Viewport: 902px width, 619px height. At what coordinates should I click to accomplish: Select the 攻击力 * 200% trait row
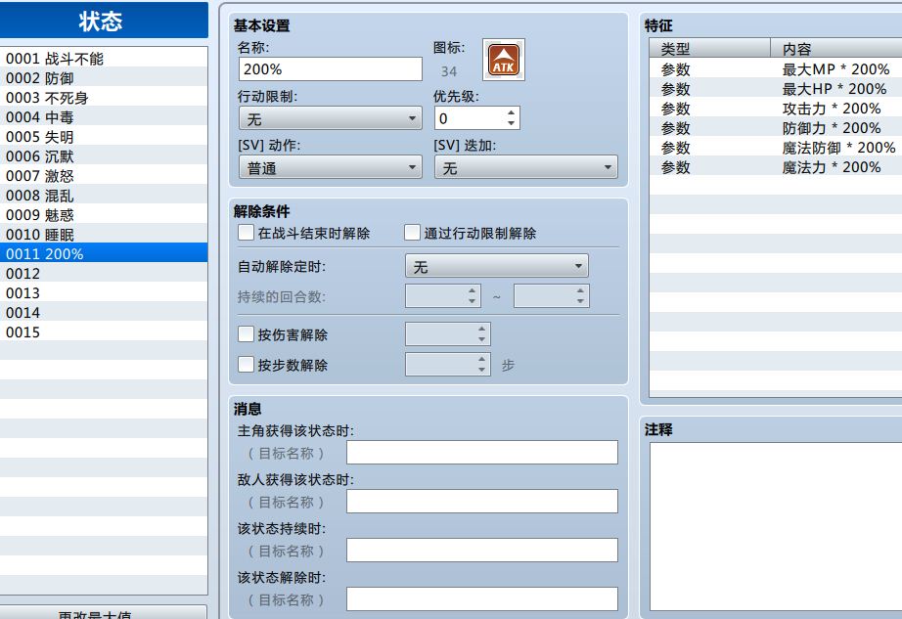pyautogui.click(x=776, y=108)
